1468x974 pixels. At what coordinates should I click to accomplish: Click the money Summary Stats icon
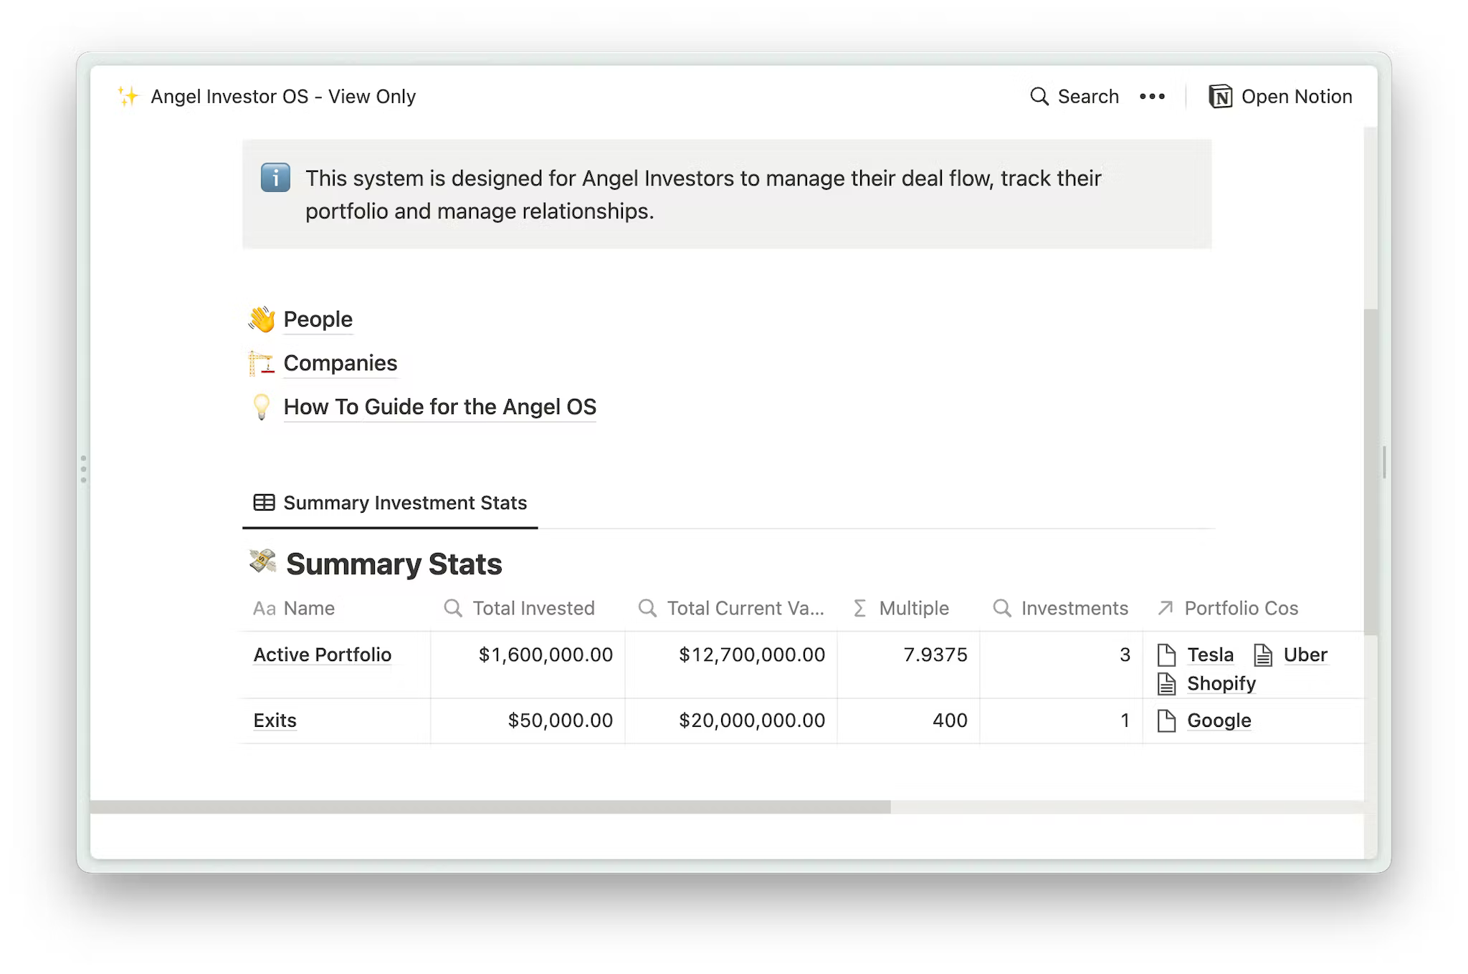pos(263,561)
